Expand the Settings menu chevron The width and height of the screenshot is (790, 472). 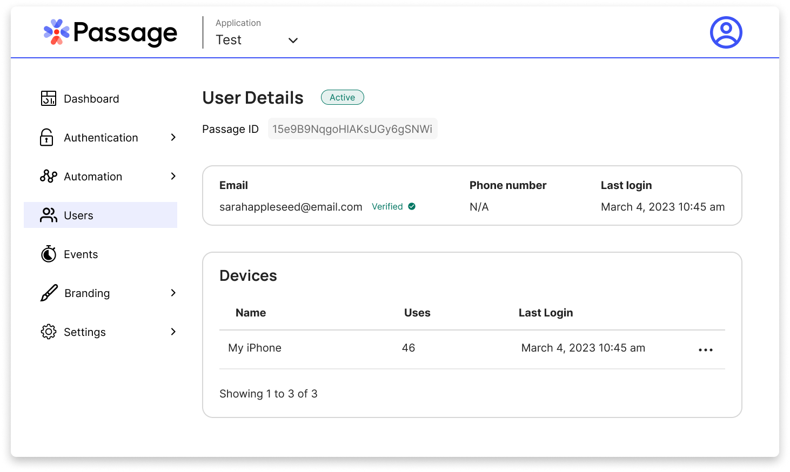click(173, 332)
